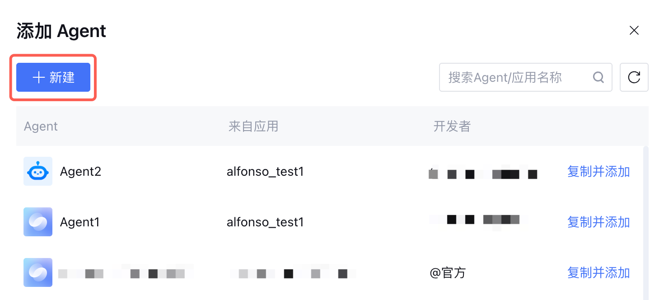
Task: Click the avatar of the @官方 agent
Action: point(38,272)
